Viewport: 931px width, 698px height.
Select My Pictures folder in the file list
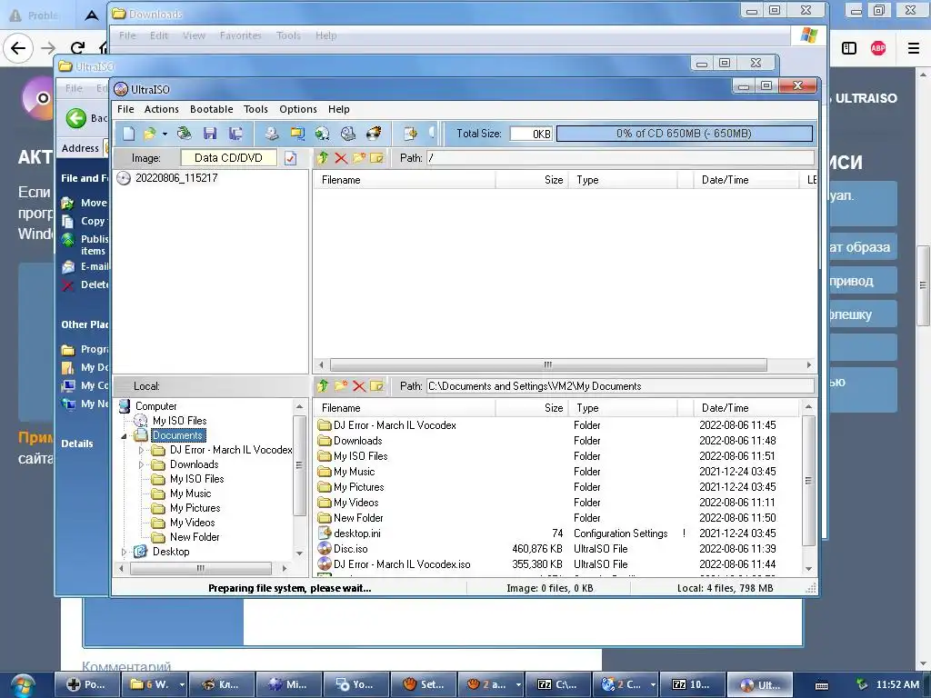(x=358, y=487)
